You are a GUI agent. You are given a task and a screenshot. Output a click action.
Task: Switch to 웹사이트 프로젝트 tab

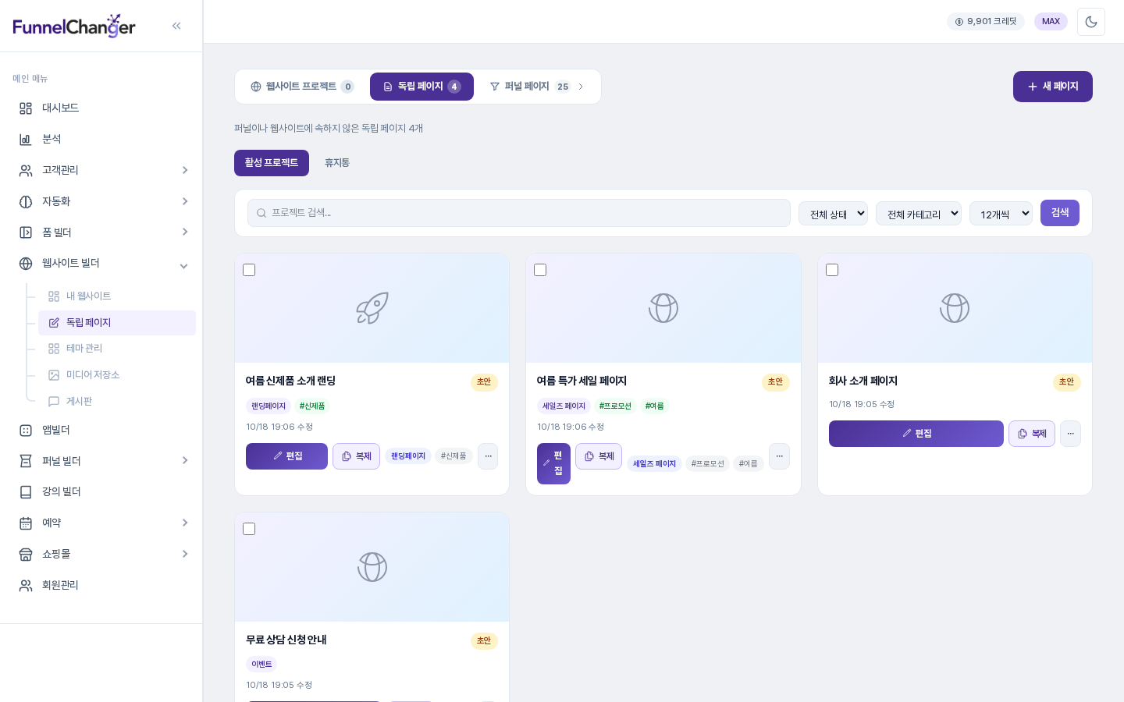point(302,87)
